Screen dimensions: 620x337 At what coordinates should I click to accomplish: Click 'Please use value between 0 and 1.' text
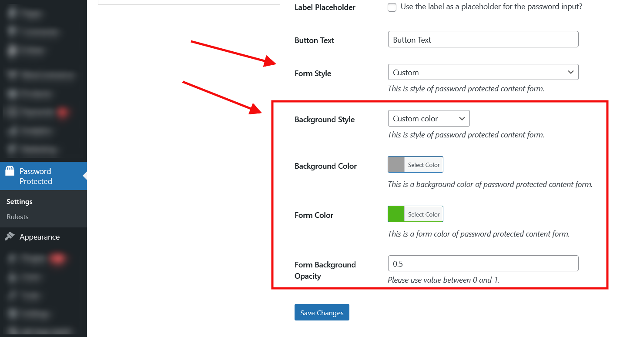pyautogui.click(x=443, y=280)
